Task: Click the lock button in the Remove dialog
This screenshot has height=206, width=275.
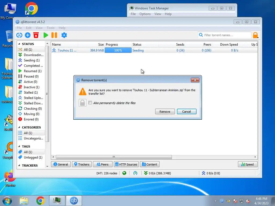Action: (82, 103)
